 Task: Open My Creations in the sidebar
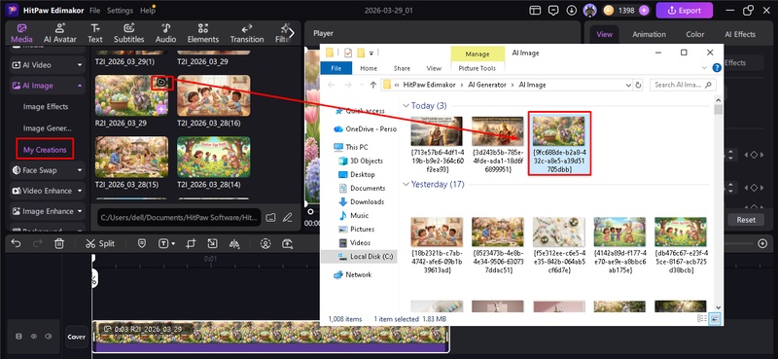click(45, 150)
